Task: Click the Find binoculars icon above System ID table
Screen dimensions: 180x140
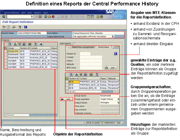Action: point(85,75)
